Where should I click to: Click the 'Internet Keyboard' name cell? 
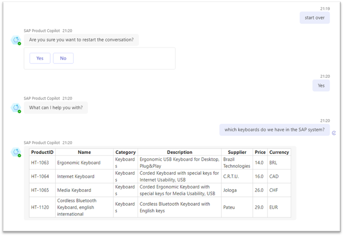pyautogui.click(x=84, y=176)
